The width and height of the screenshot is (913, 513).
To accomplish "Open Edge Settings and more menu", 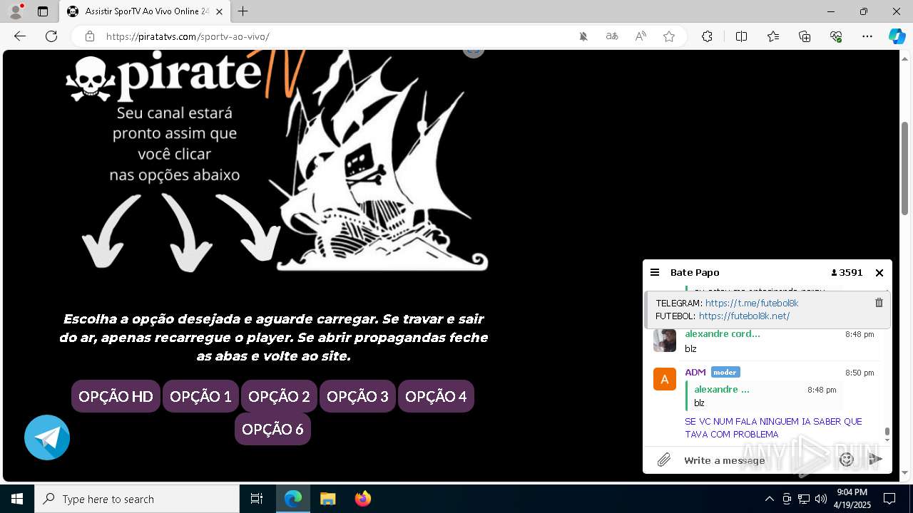I will click(867, 36).
